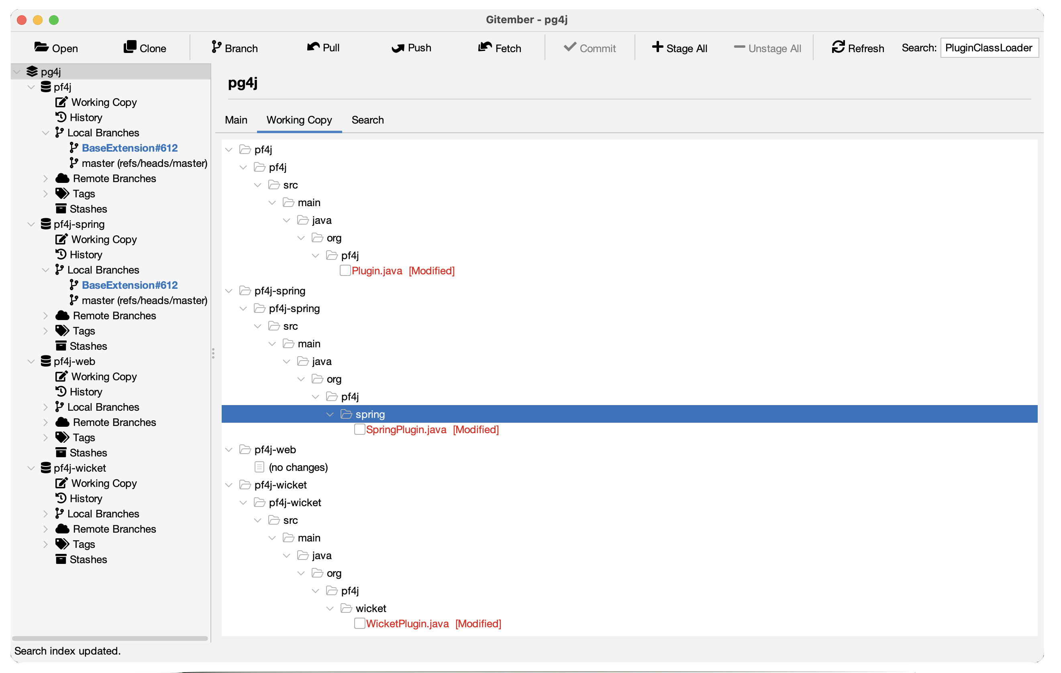Click Tags icon under pf4j
1061x673 pixels.
click(62, 194)
